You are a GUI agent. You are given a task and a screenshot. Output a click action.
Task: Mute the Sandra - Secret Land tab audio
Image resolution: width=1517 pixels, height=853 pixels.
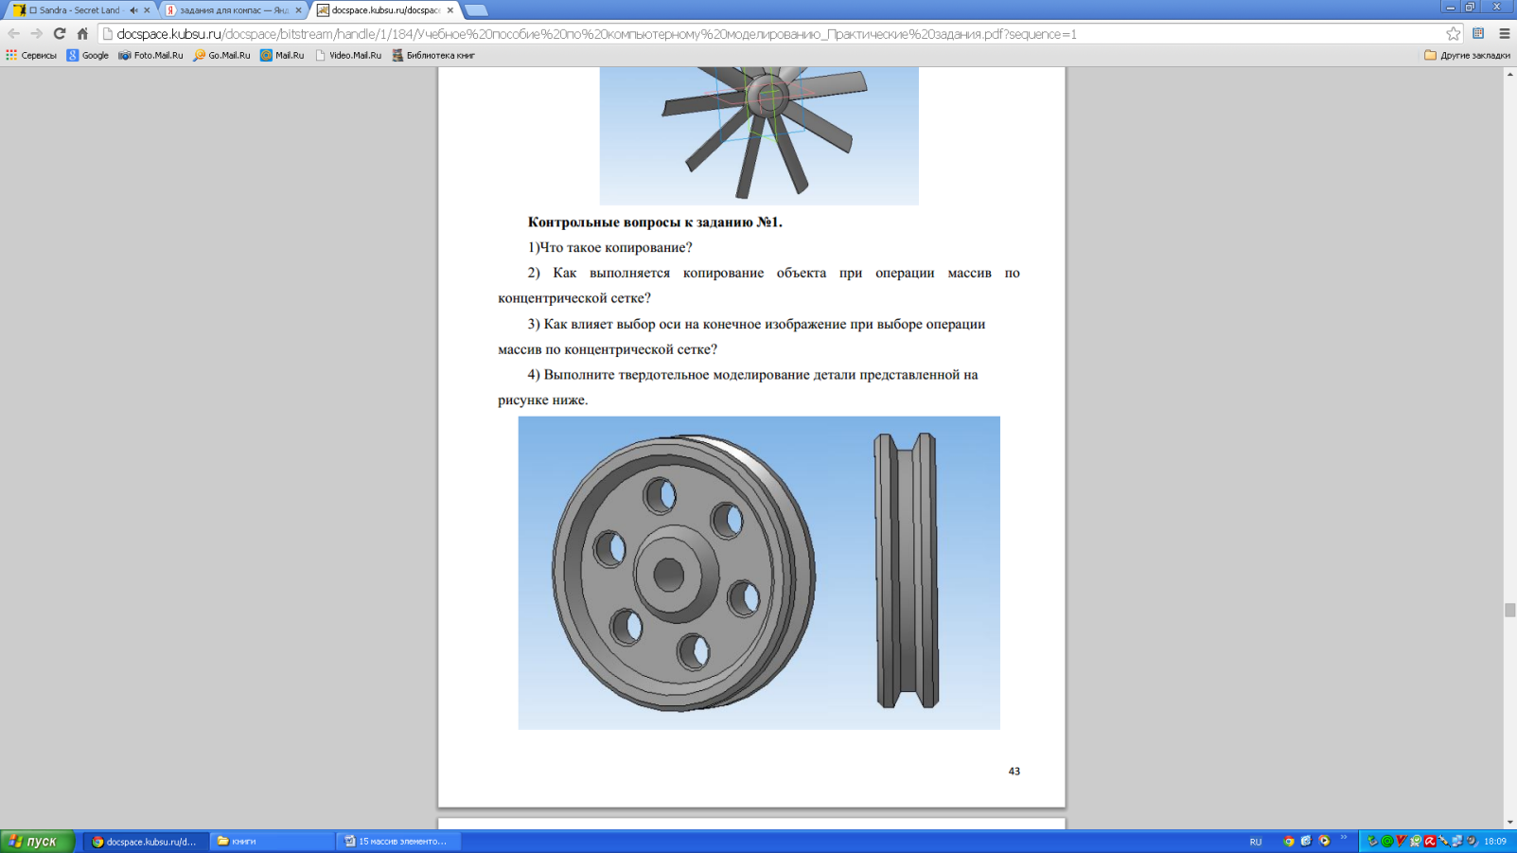133,10
